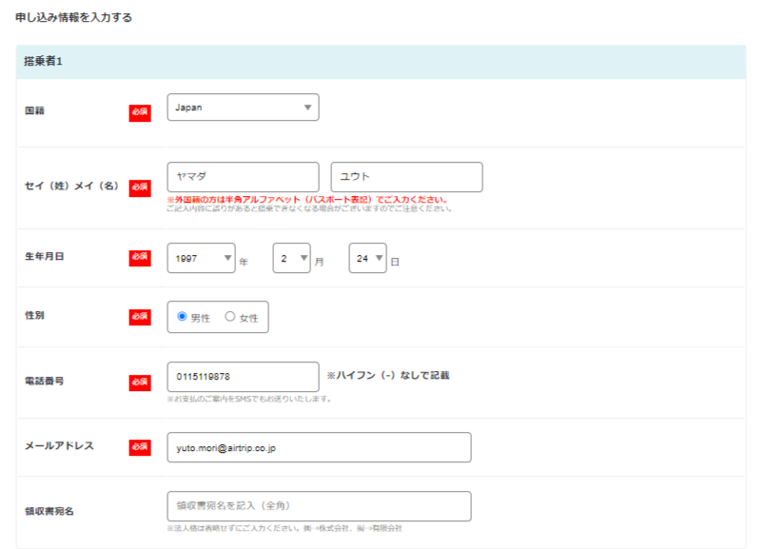Screen dimensions: 765x549
Task: Click the red passport notation notice text
Action: tap(307, 200)
